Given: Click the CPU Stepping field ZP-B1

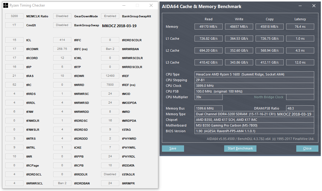Looking at the screenshot, I should point(254,80).
